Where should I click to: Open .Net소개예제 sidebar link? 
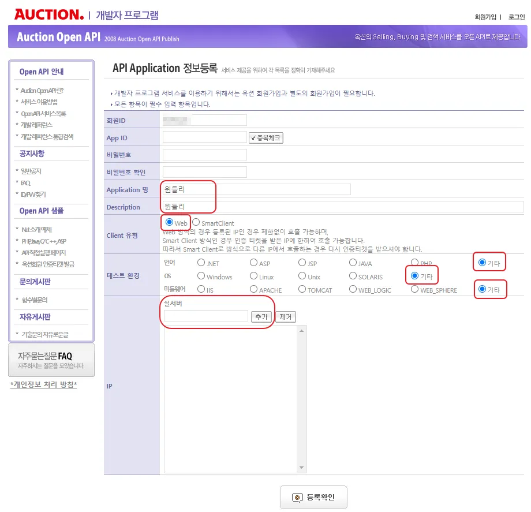click(36, 230)
